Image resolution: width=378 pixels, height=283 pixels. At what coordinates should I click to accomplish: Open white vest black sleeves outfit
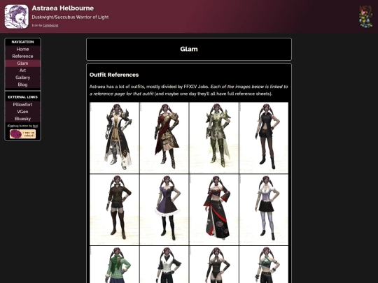click(164, 264)
